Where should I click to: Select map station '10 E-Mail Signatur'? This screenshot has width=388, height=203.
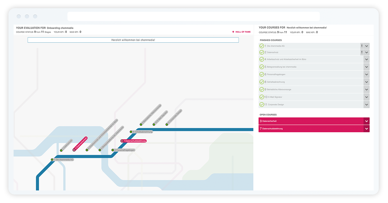point(161,118)
